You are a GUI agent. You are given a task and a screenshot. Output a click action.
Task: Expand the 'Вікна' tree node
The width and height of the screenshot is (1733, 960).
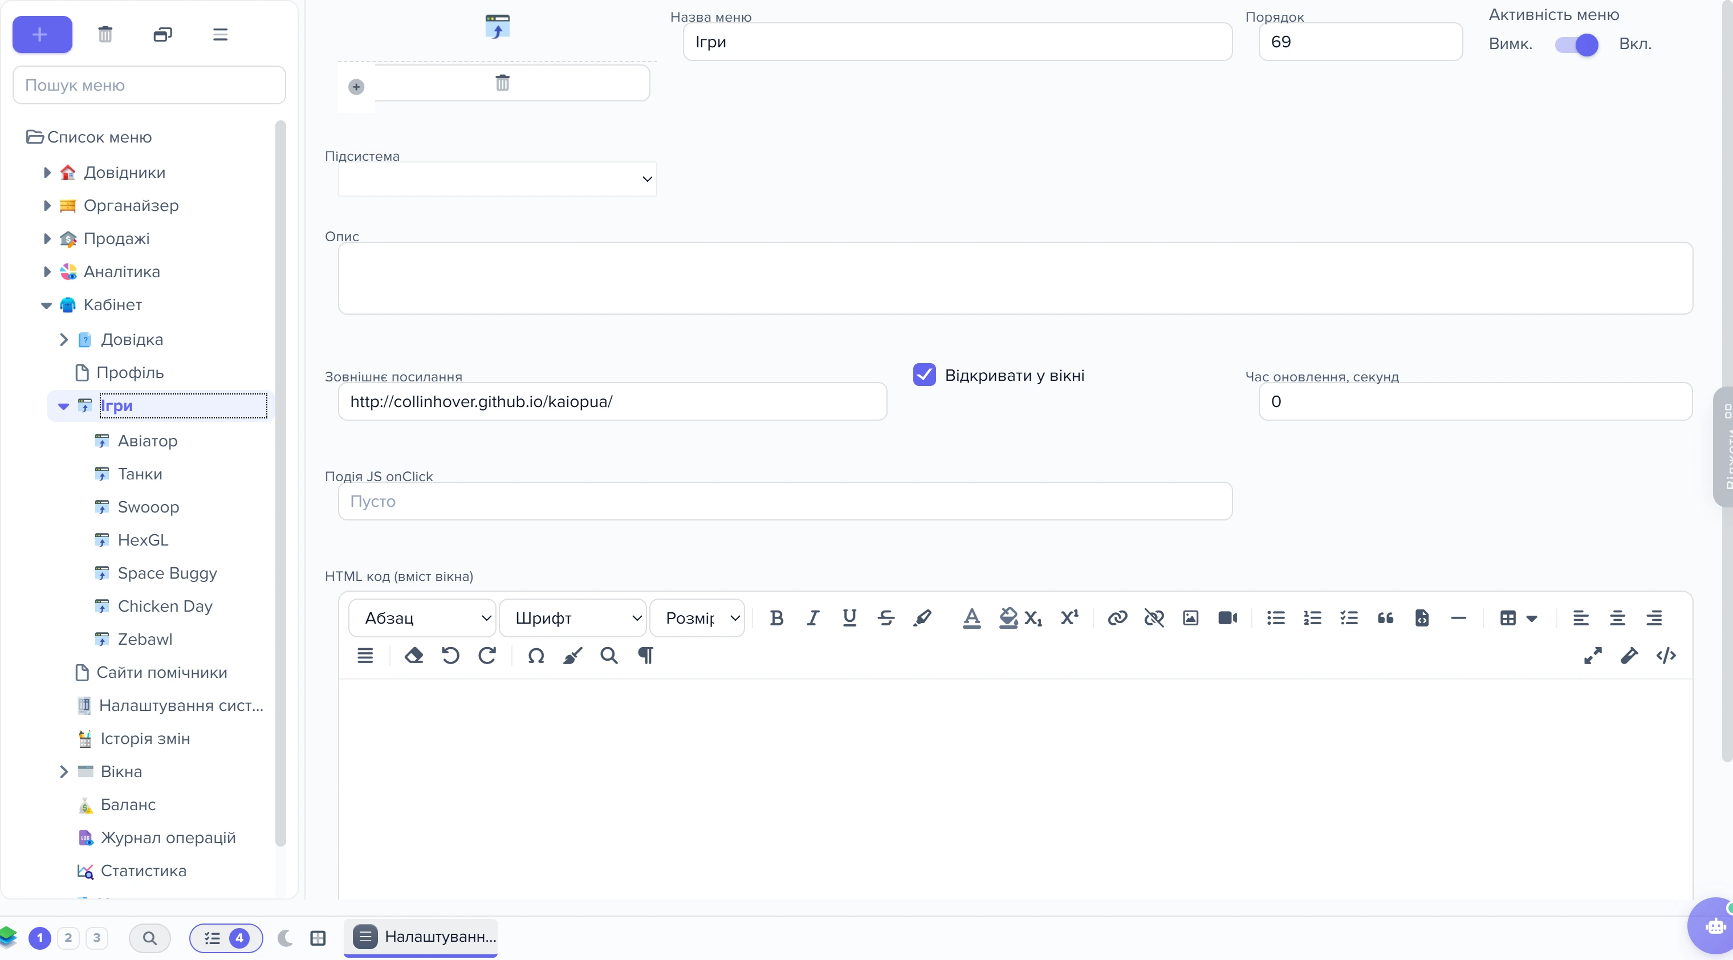pyautogui.click(x=64, y=772)
